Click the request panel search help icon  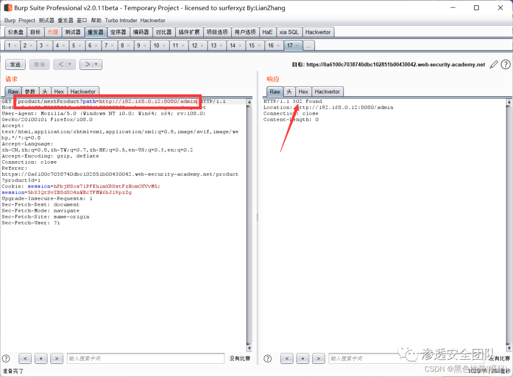coord(6,359)
